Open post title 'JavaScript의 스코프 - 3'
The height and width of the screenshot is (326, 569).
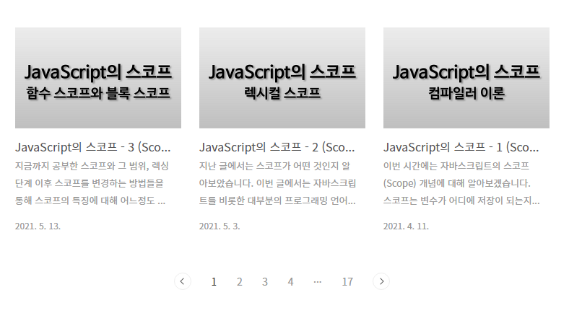(93, 147)
